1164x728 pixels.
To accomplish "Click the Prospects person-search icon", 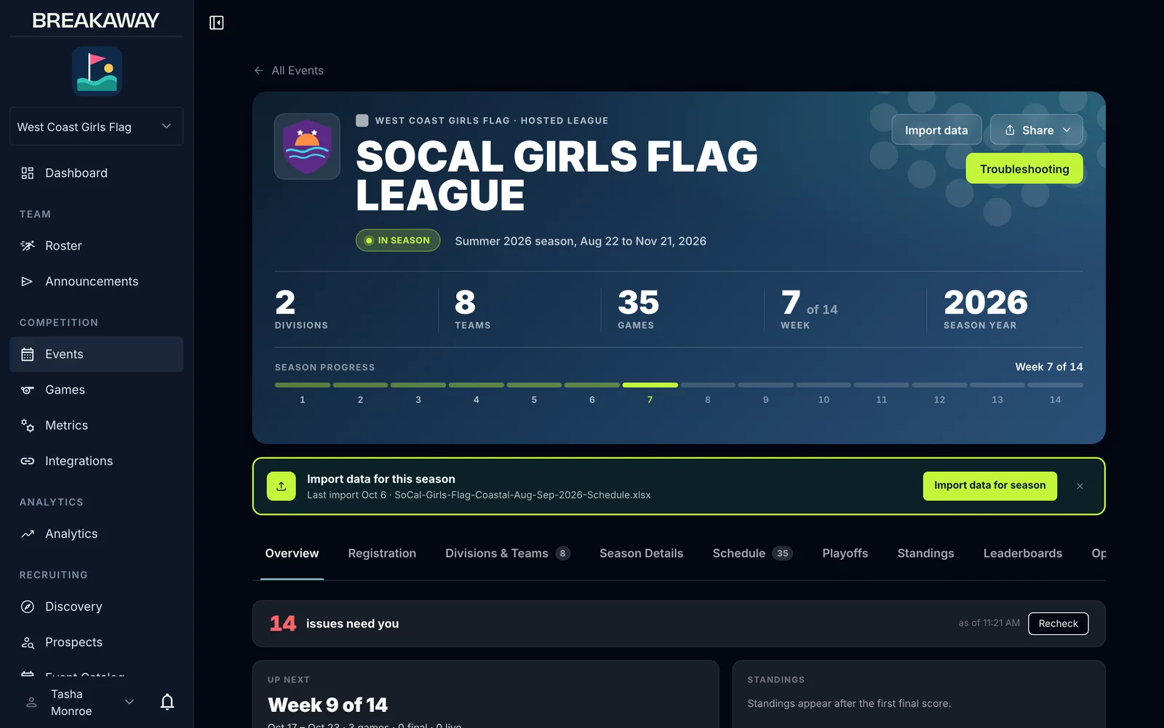I will [x=28, y=643].
